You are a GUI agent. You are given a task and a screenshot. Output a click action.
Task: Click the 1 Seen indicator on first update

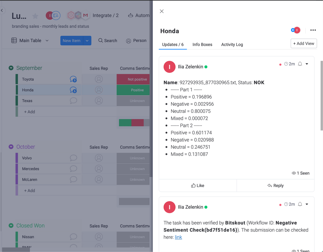[x=301, y=173]
